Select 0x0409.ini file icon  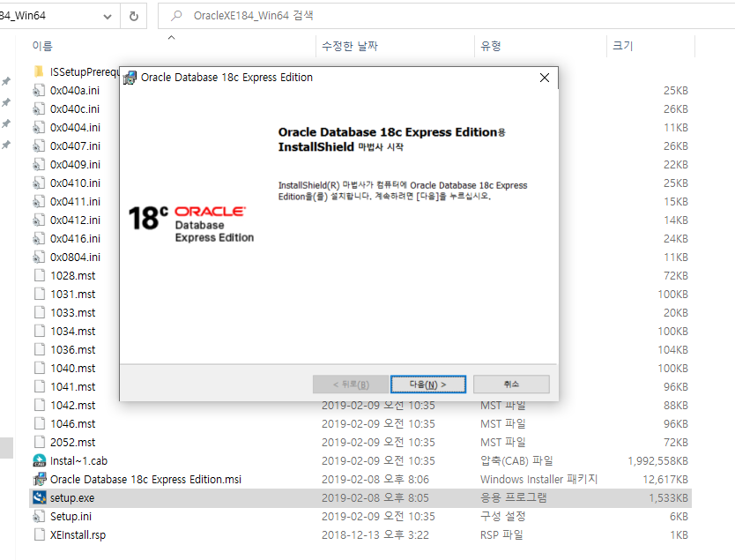point(40,164)
